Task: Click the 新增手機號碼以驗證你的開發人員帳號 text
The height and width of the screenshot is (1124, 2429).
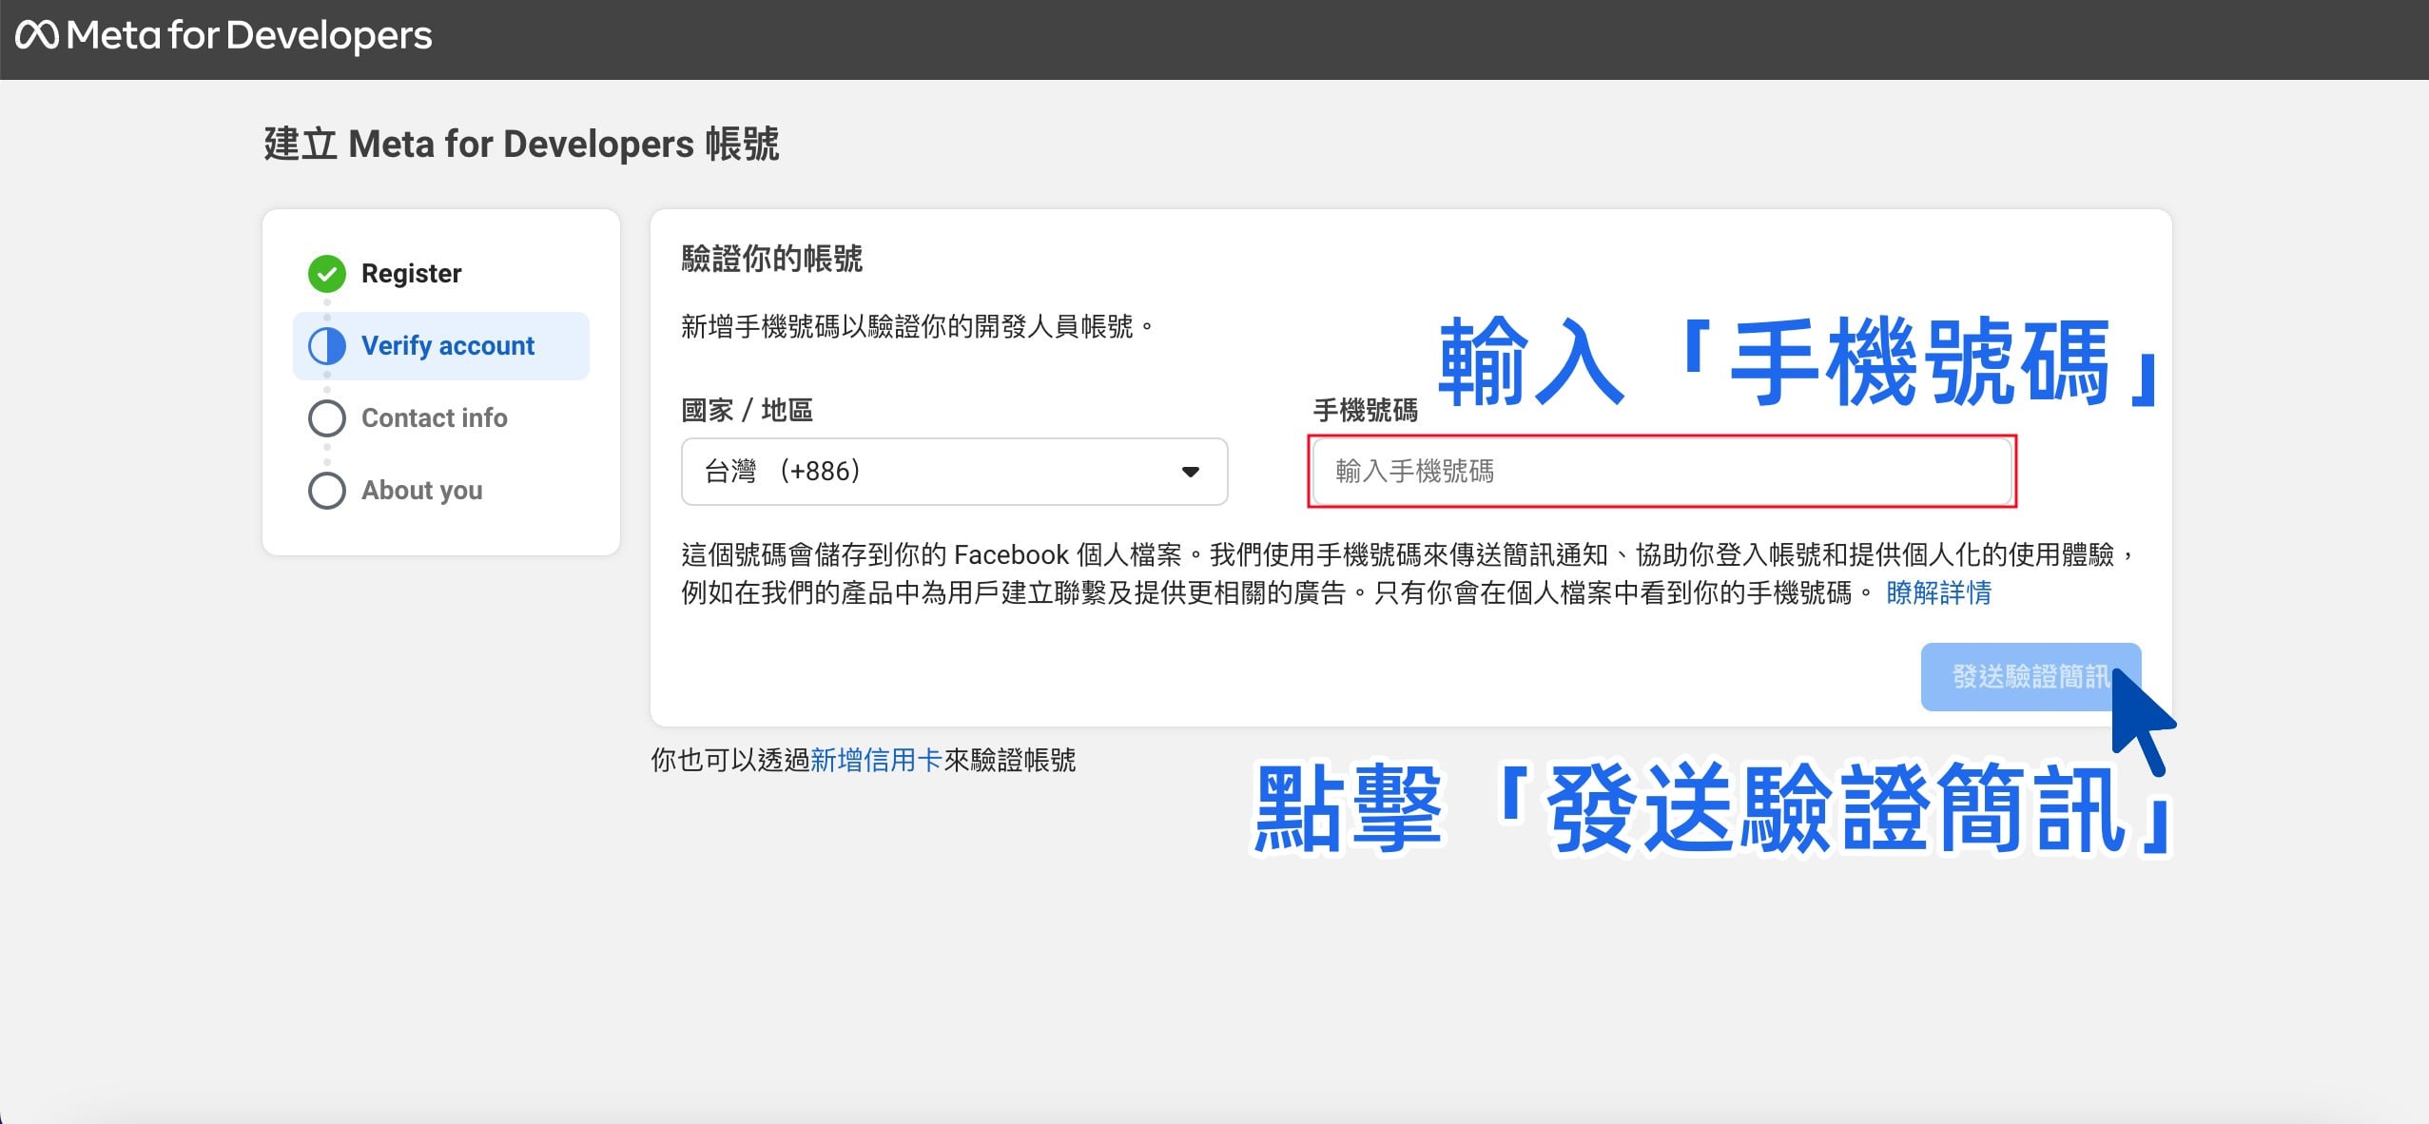Action: pyautogui.click(x=916, y=327)
